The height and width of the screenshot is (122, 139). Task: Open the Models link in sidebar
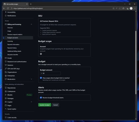click(x=10, y=95)
